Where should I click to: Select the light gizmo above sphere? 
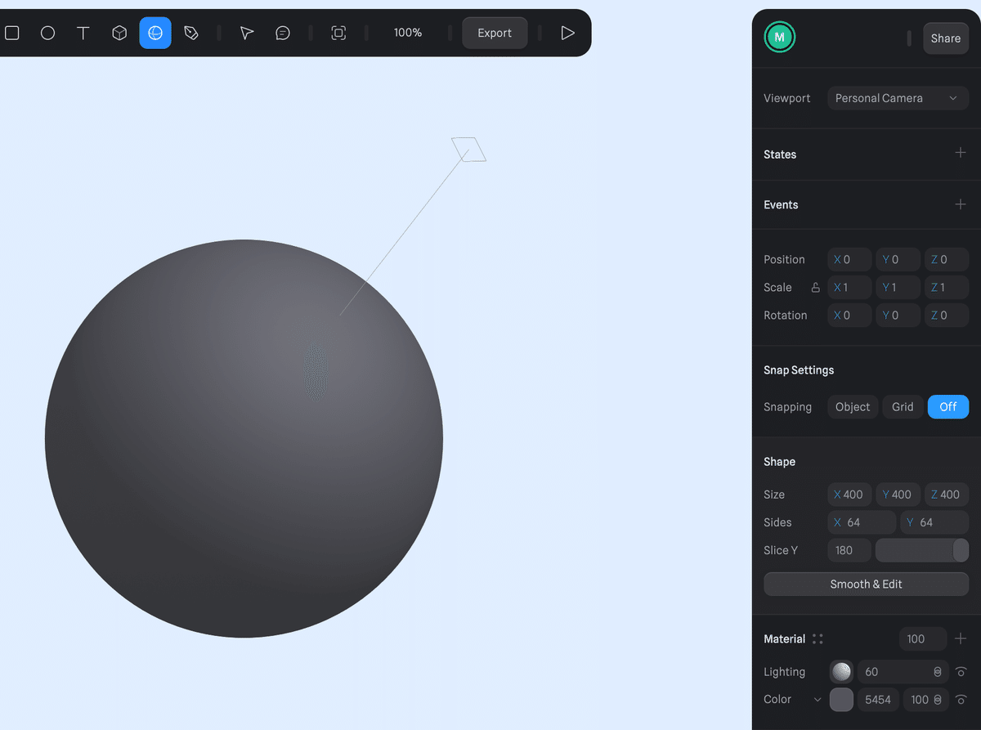(x=469, y=150)
